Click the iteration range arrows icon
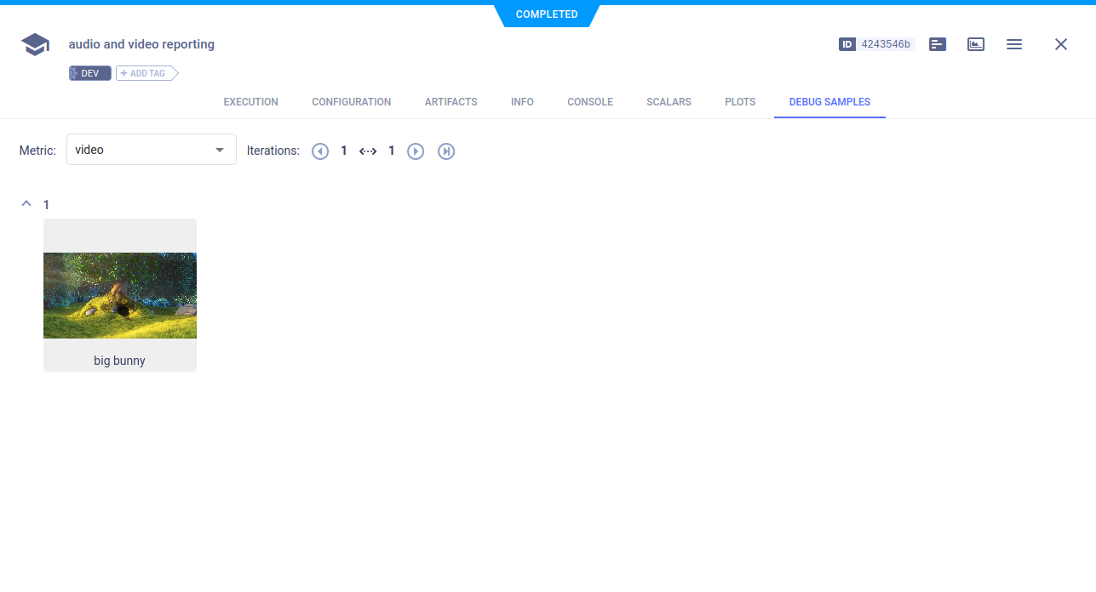 tap(368, 151)
